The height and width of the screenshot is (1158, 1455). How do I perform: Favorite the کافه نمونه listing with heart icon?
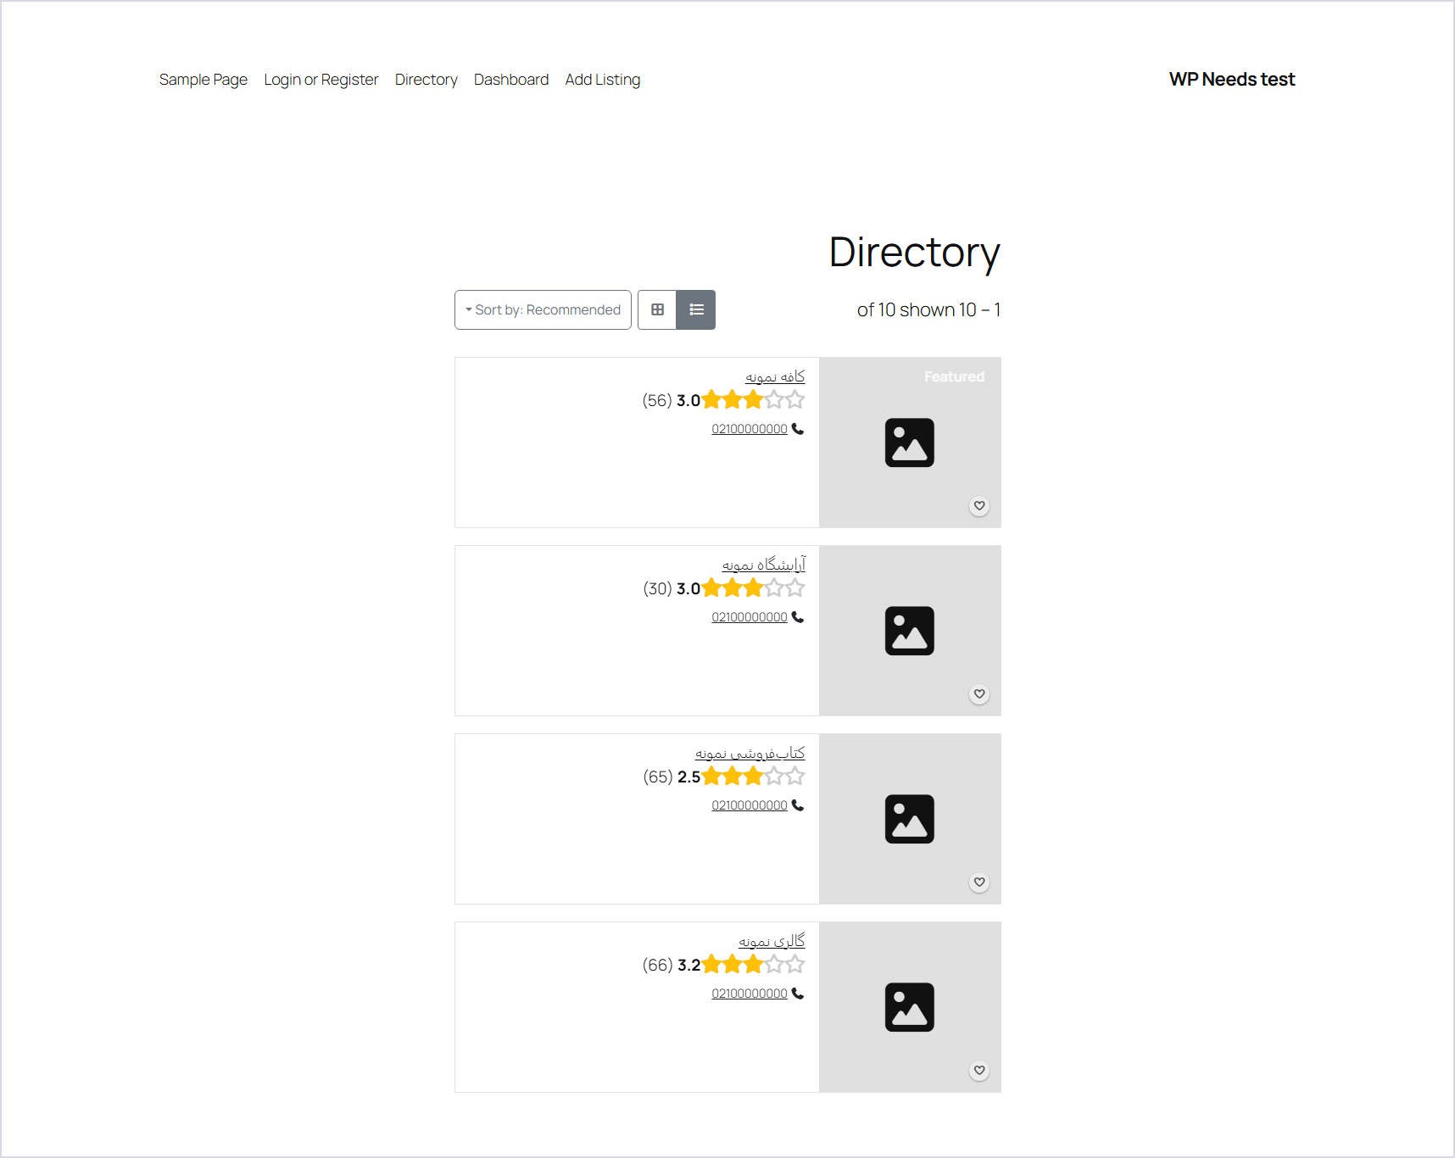[979, 506]
